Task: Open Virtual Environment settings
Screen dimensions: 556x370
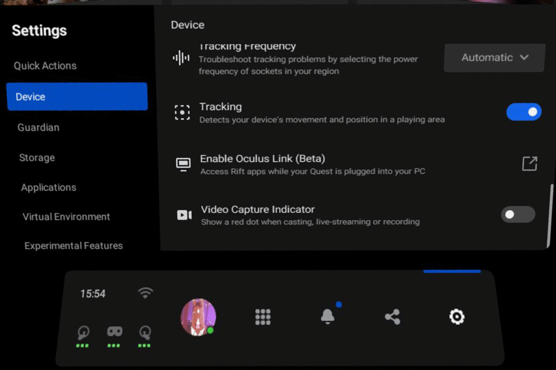Action: pyautogui.click(x=66, y=217)
